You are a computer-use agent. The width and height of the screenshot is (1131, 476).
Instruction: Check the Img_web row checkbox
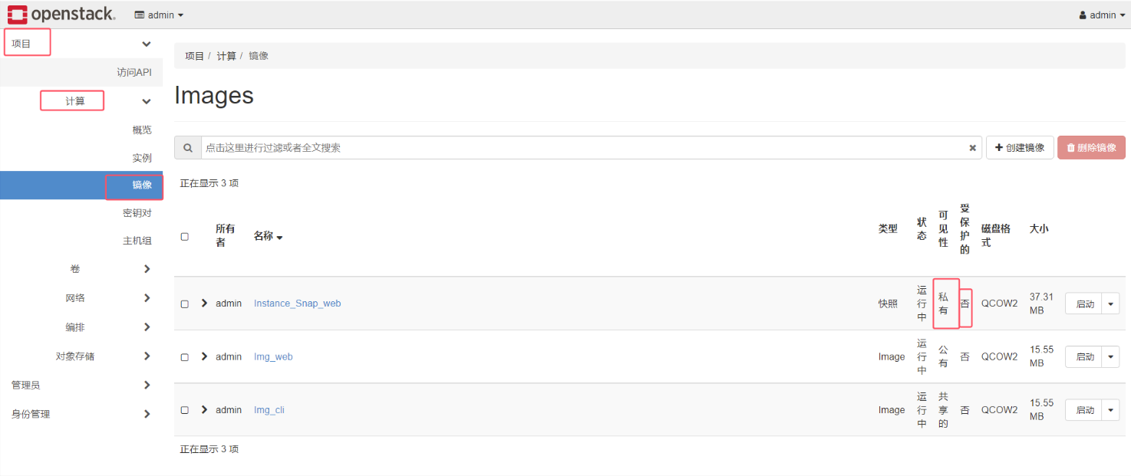pyautogui.click(x=184, y=357)
